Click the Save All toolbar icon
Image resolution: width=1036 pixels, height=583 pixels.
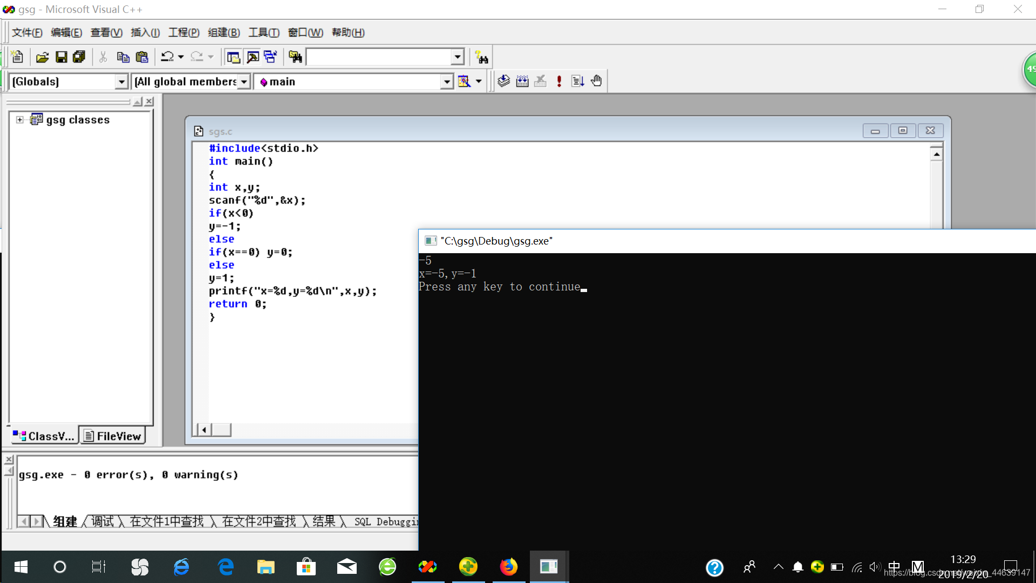(79, 57)
